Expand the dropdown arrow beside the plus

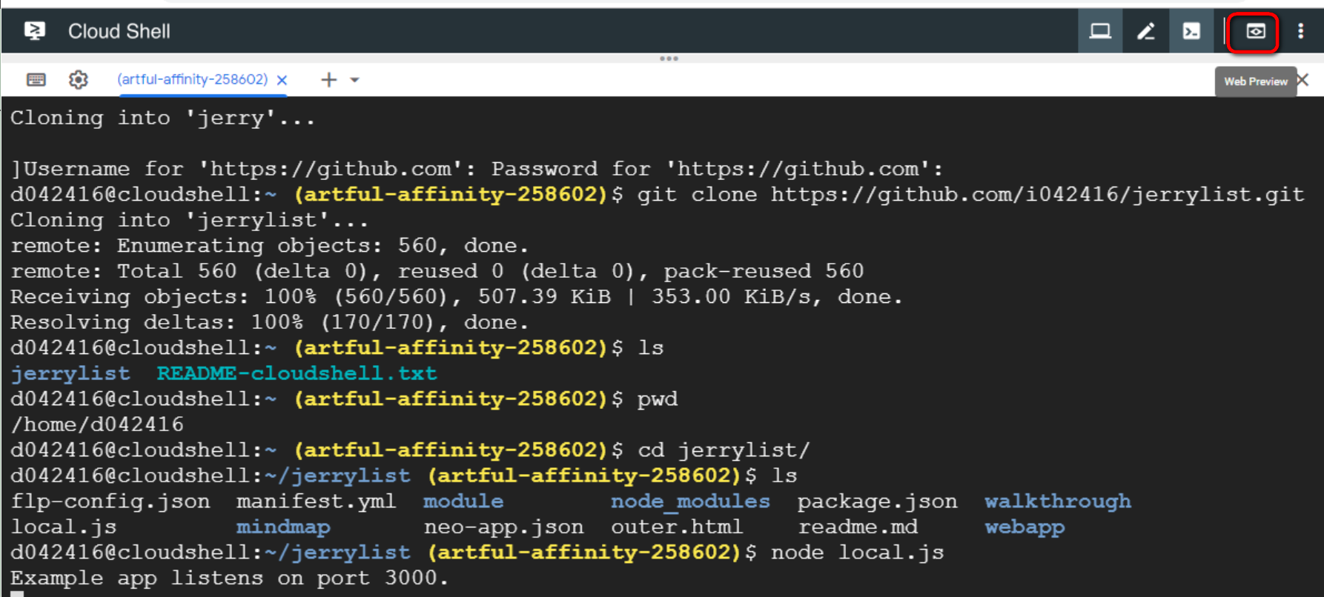tap(355, 80)
